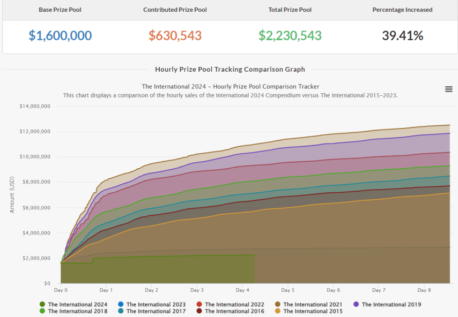Click the Day 4 x-axis label

[242, 290]
